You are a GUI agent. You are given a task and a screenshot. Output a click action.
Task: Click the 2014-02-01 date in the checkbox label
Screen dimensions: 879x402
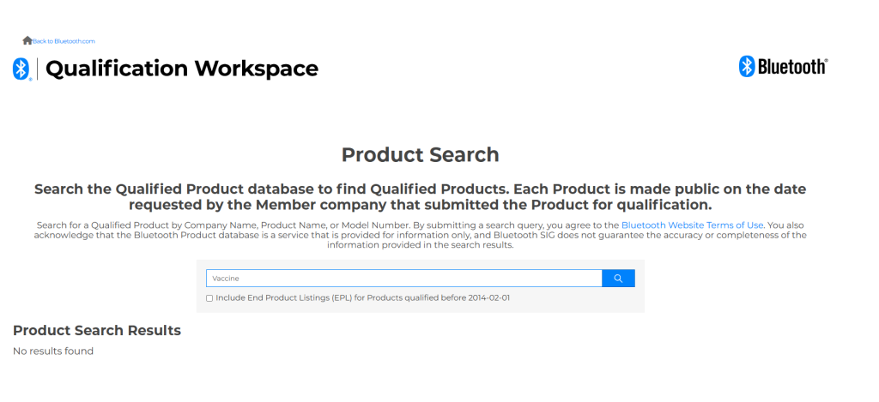click(x=488, y=298)
